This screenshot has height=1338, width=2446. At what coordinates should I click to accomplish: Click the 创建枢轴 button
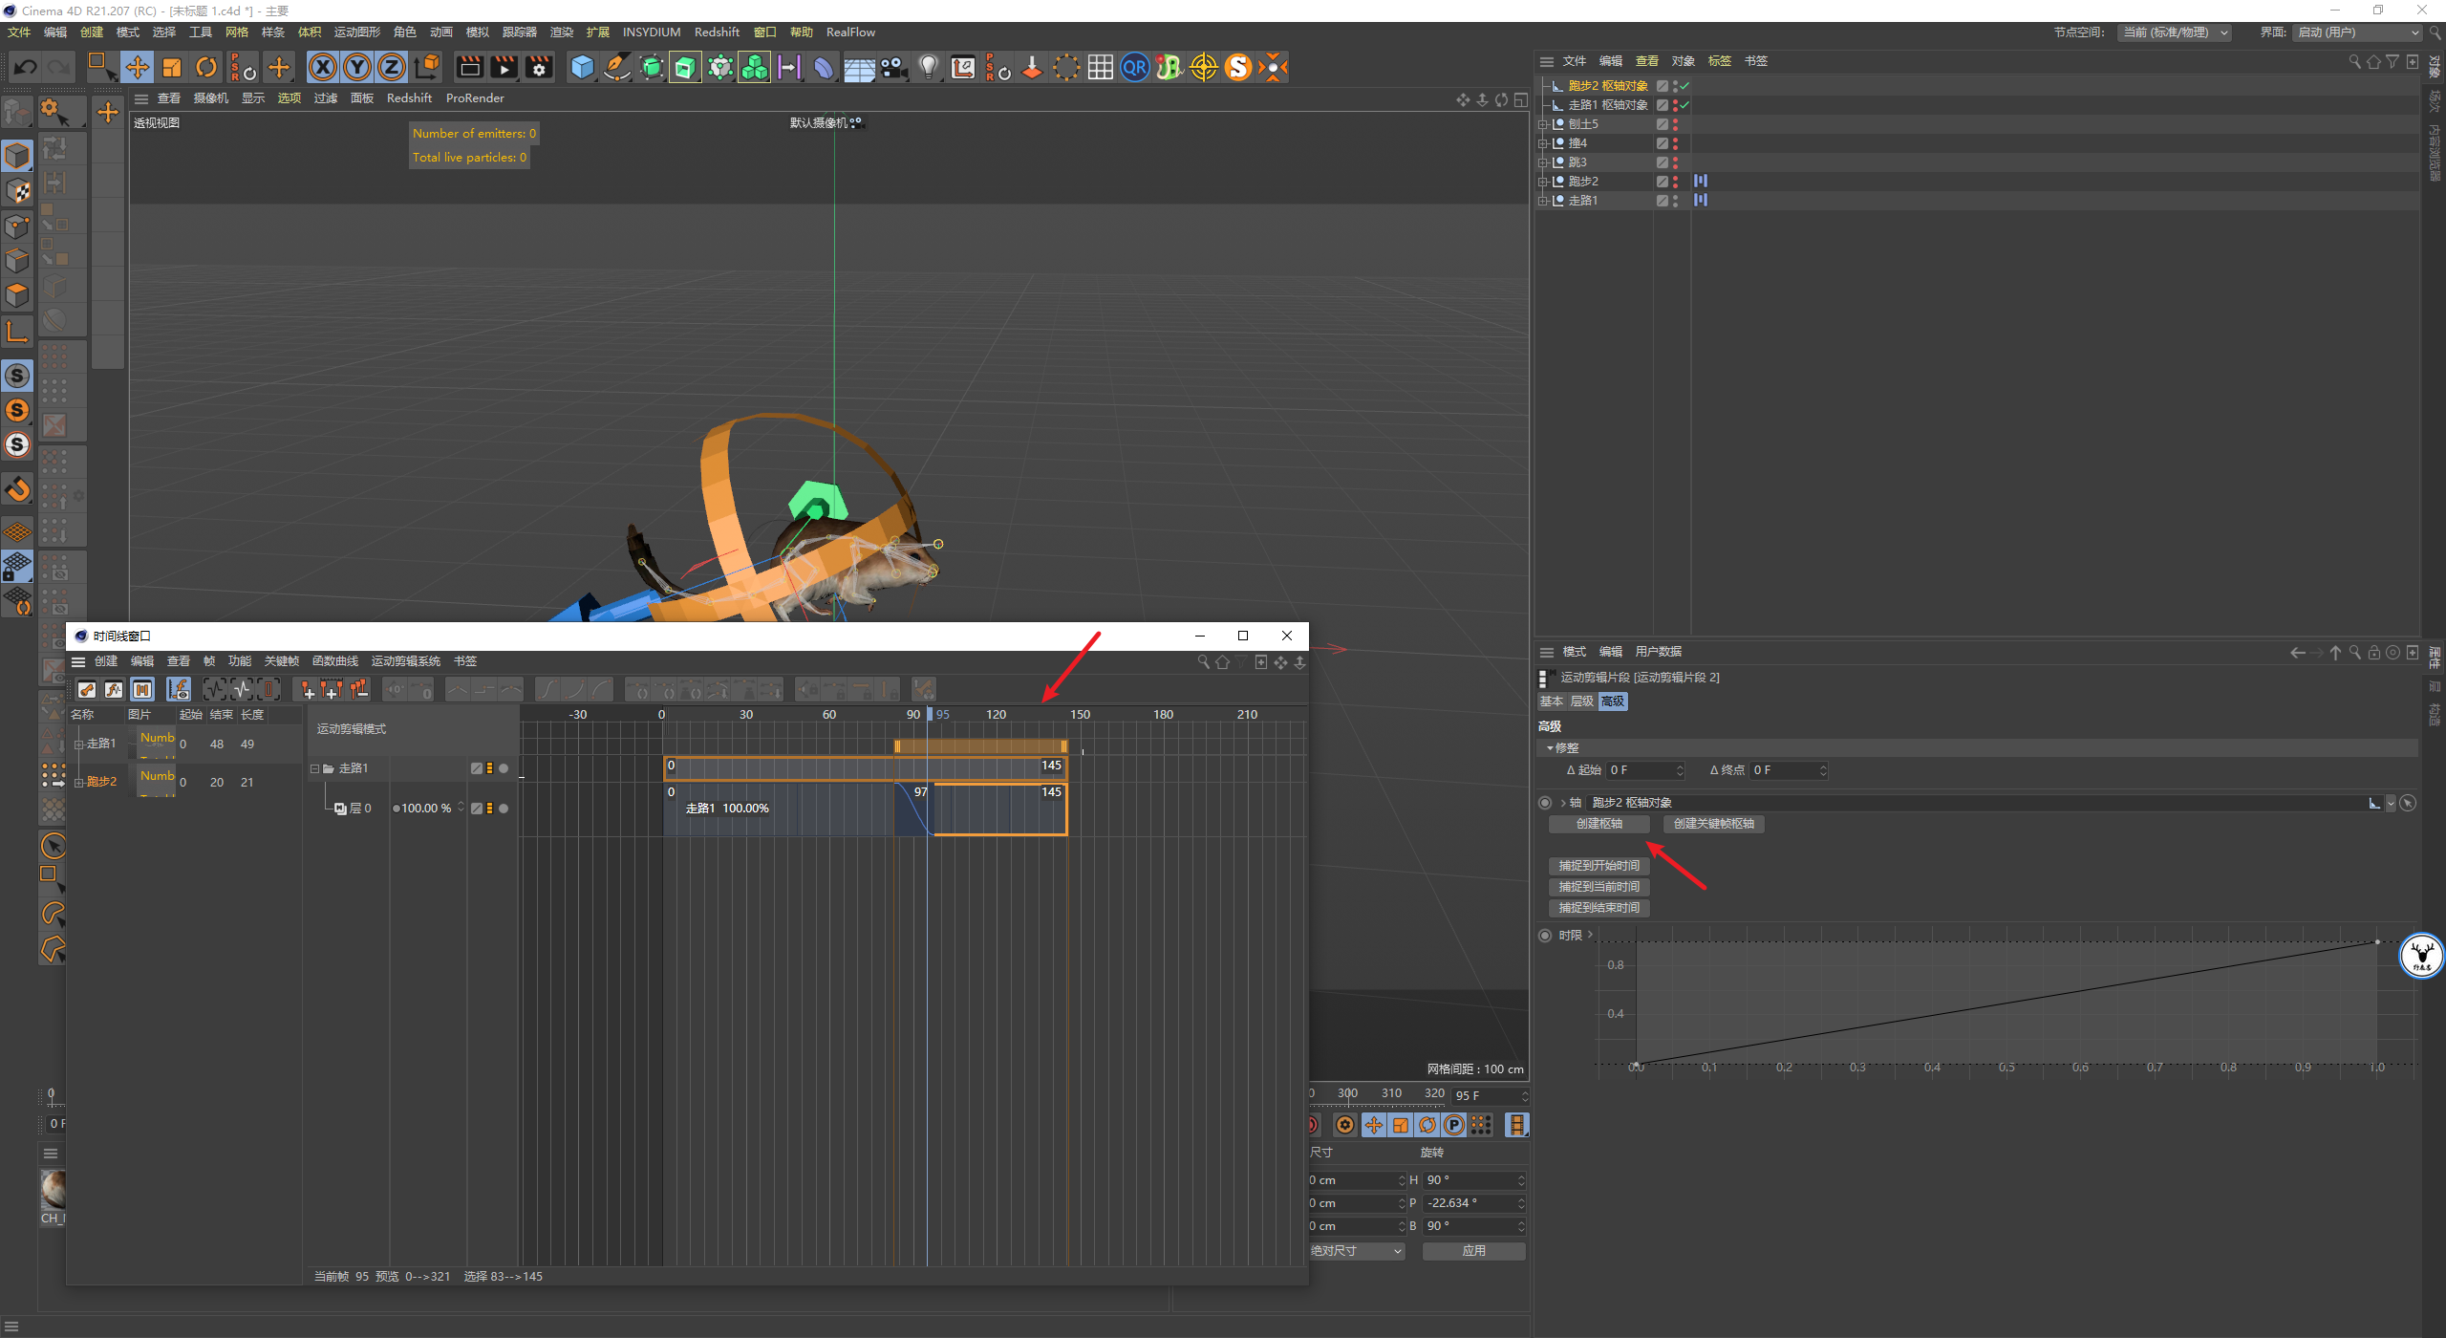pyautogui.click(x=1598, y=824)
